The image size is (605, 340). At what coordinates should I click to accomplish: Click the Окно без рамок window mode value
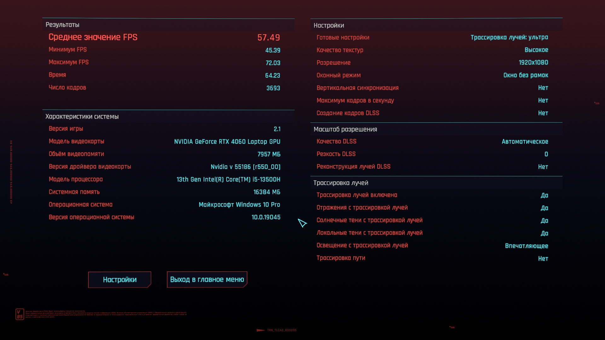pyautogui.click(x=526, y=75)
